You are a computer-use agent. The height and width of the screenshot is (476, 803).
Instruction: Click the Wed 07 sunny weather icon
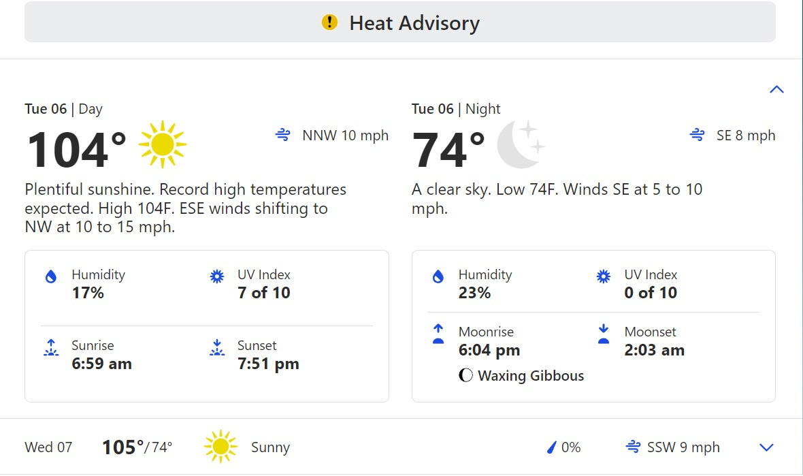[x=220, y=447]
